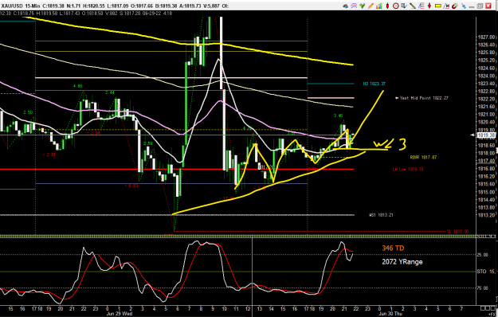Viewport: 498px width, 317px height.
Task: Toggle the red magnet snap icon
Action: click(455, 6)
